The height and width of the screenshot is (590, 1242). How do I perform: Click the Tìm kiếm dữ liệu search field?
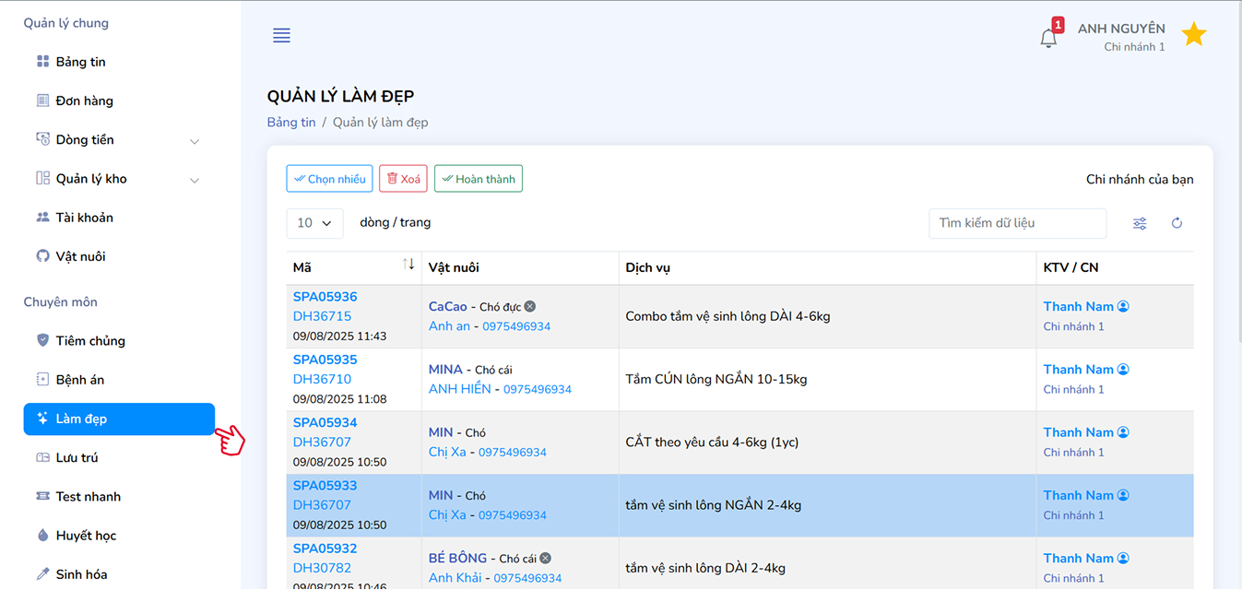click(1016, 223)
